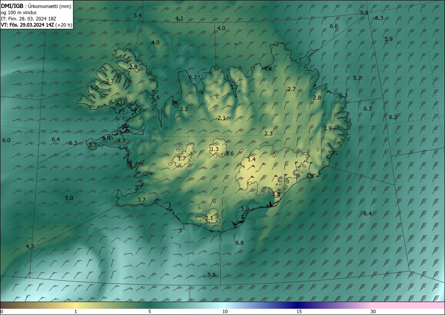Click the 1.8 value label
445x315 pixels.
pyautogui.click(x=276, y=194)
